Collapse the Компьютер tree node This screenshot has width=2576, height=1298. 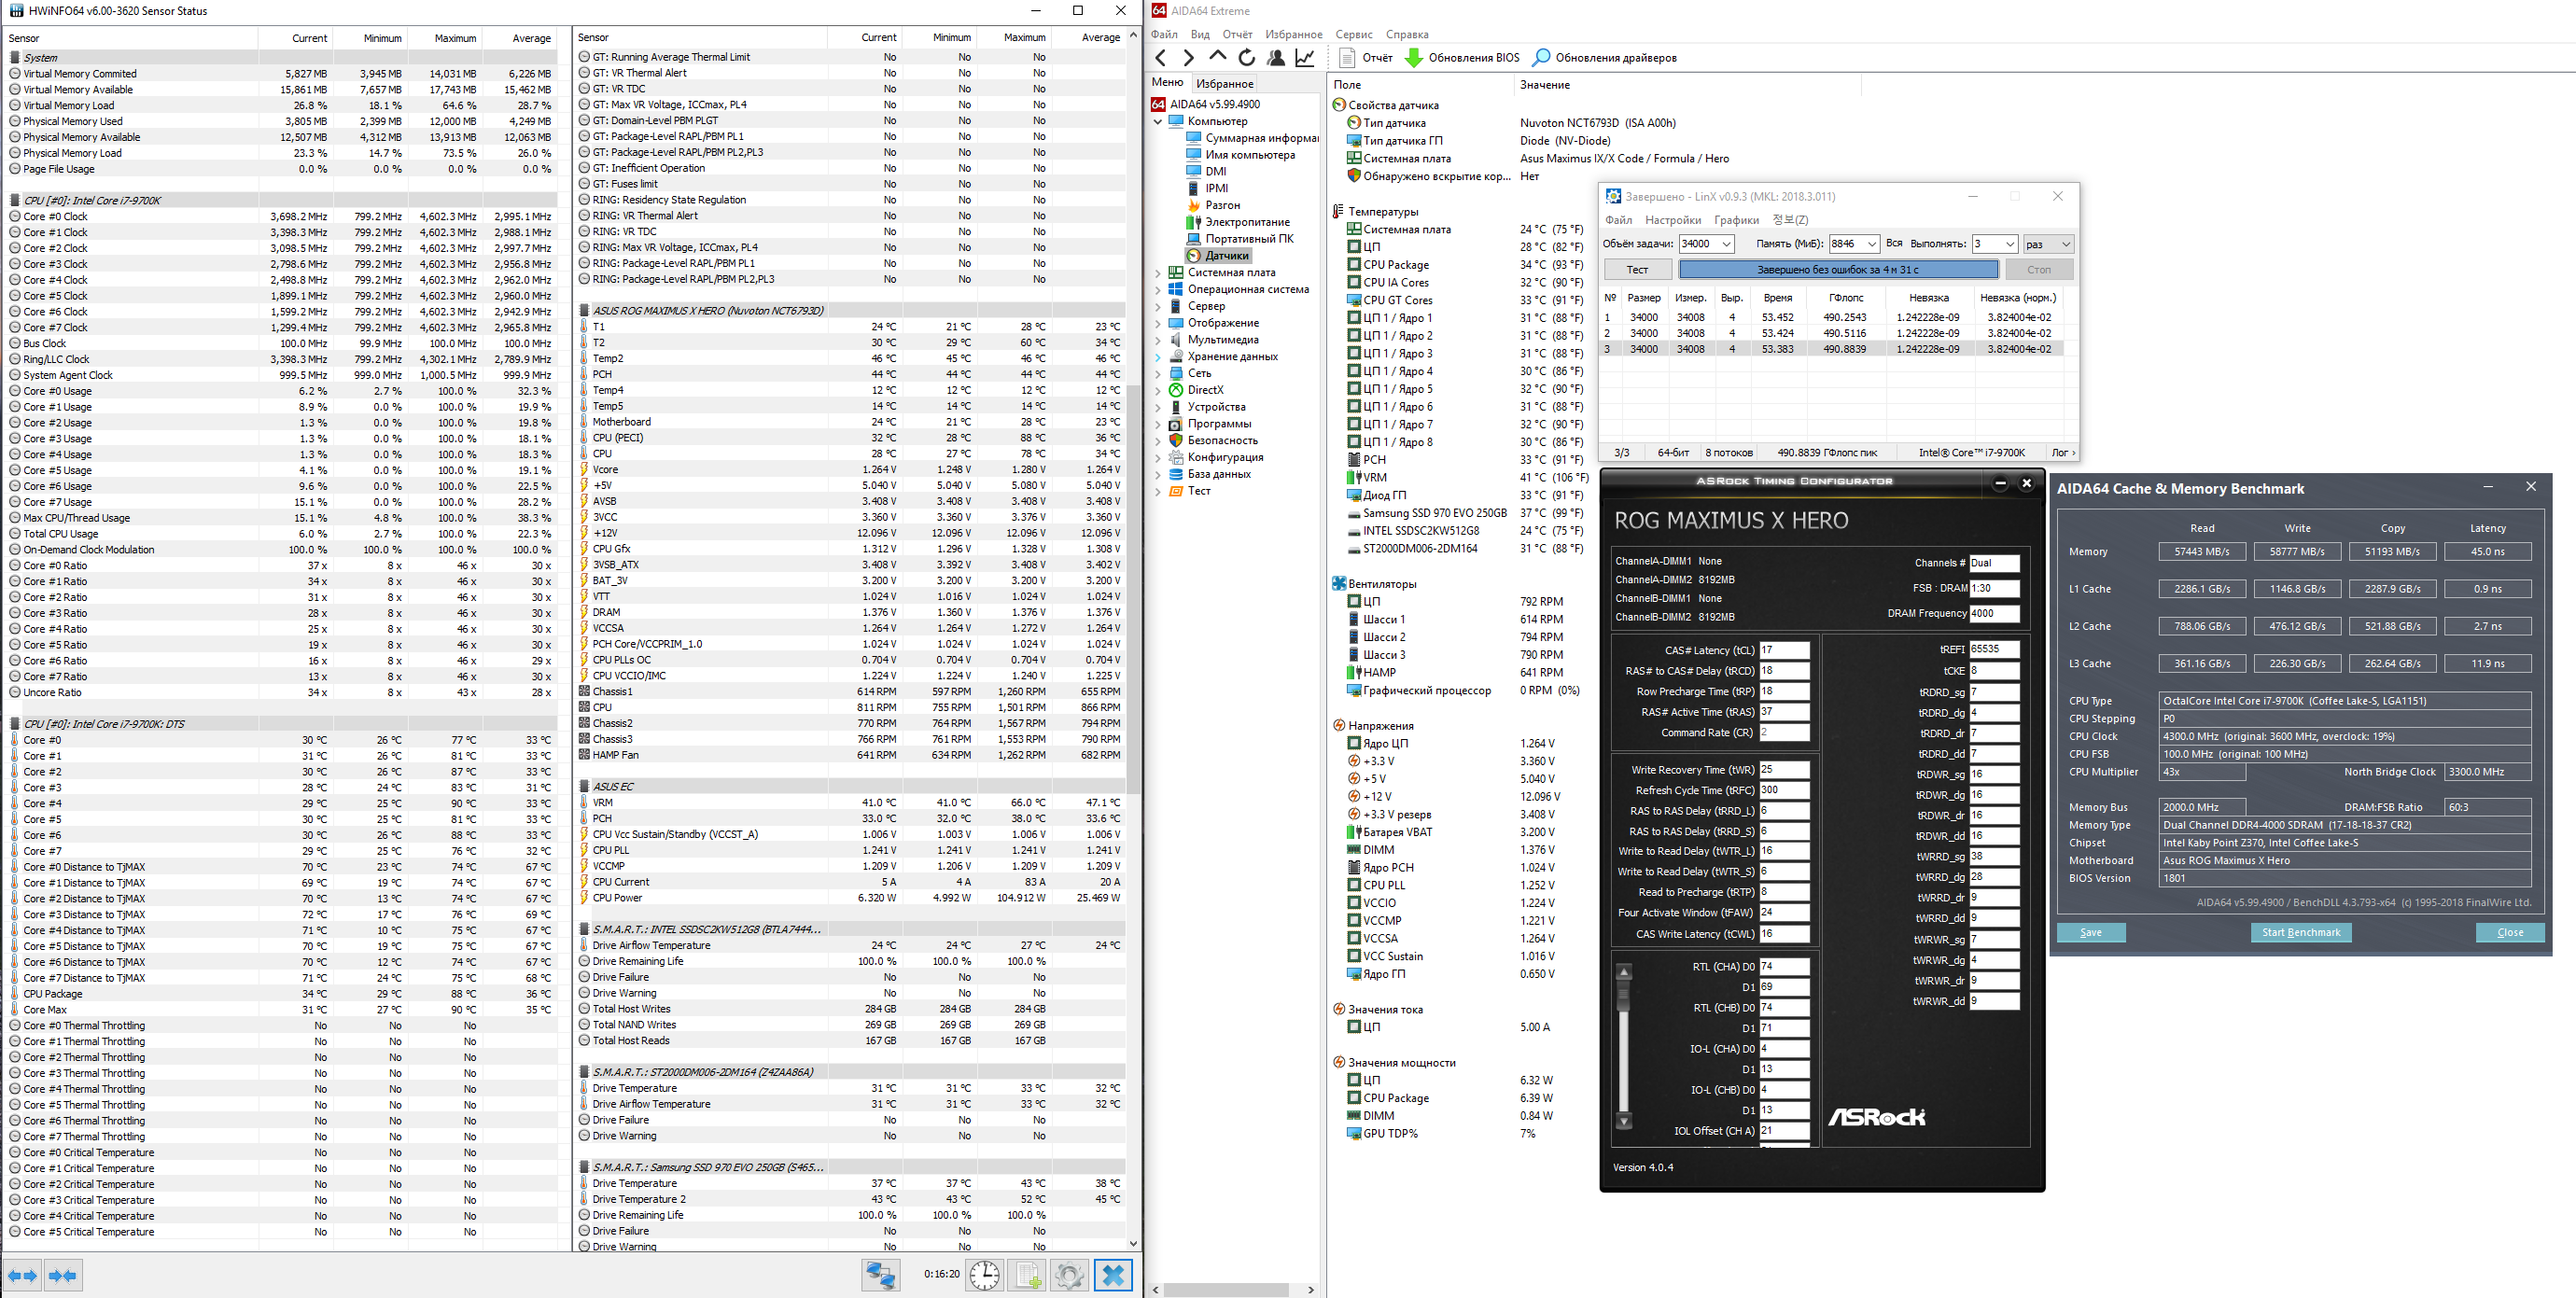[1158, 122]
